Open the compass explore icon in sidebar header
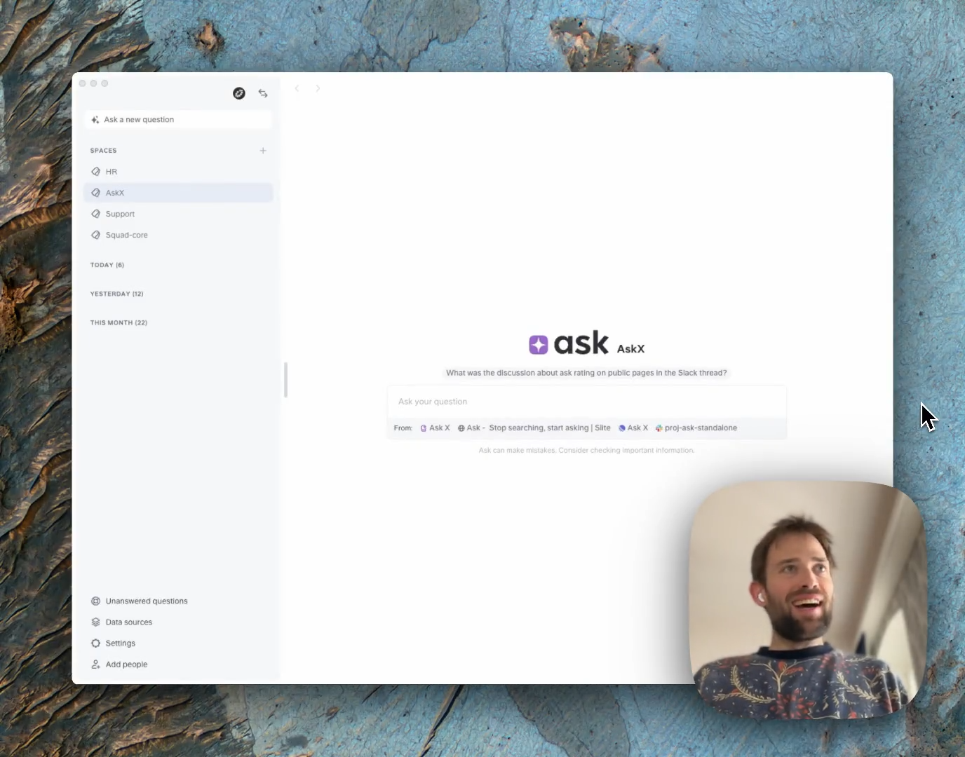This screenshot has width=965, height=757. coord(239,93)
